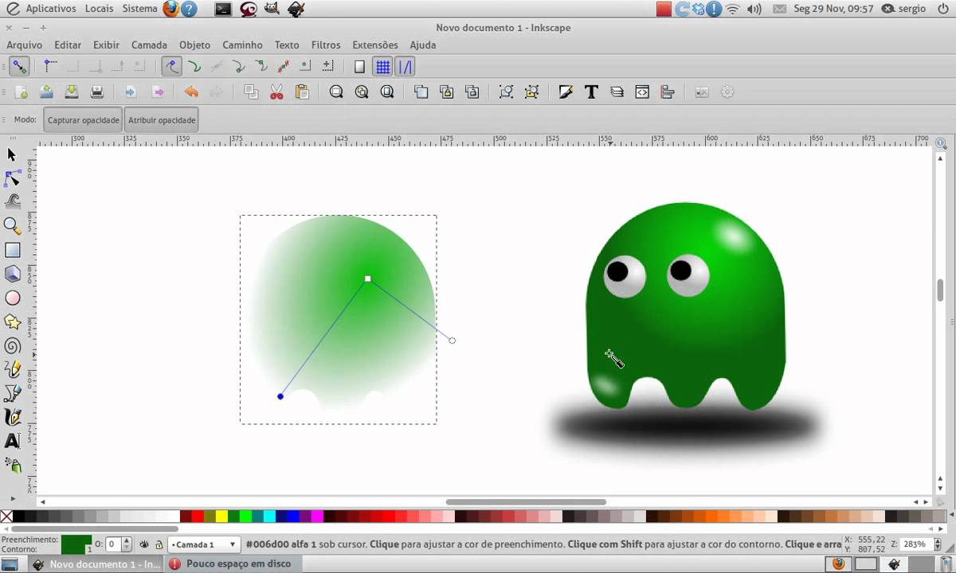This screenshot has width=956, height=573.
Task: Toggle snap to cusp nodes
Action: (x=238, y=67)
